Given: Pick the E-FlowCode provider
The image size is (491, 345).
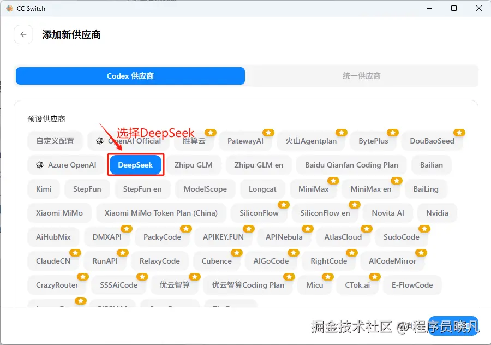Looking at the screenshot, I should coord(412,285).
